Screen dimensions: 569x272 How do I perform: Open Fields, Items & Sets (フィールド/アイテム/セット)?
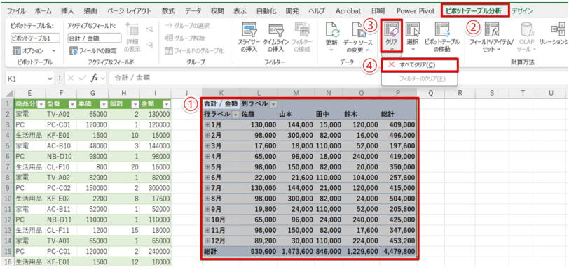[491, 38]
